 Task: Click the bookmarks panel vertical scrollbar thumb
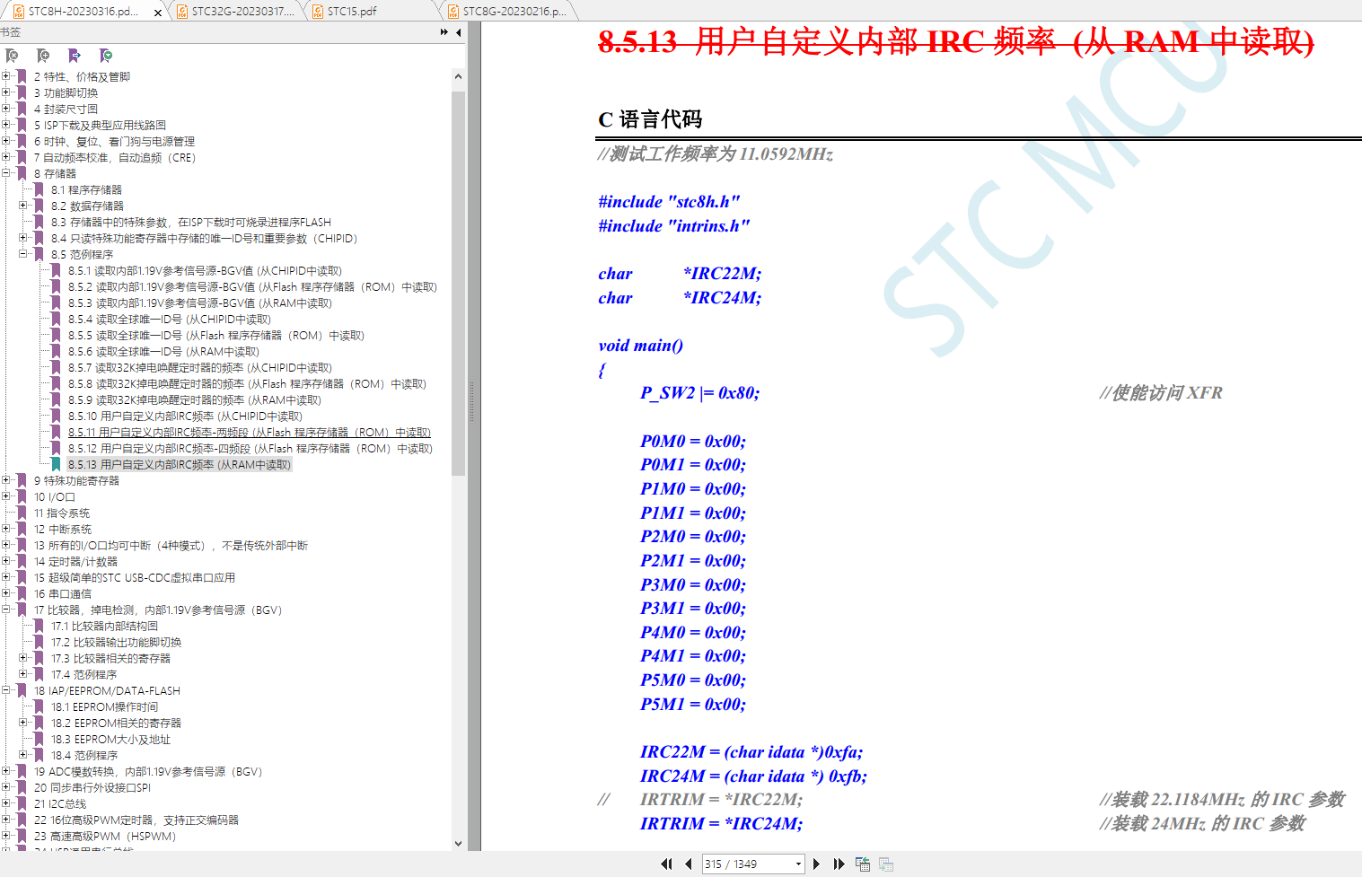click(x=458, y=282)
